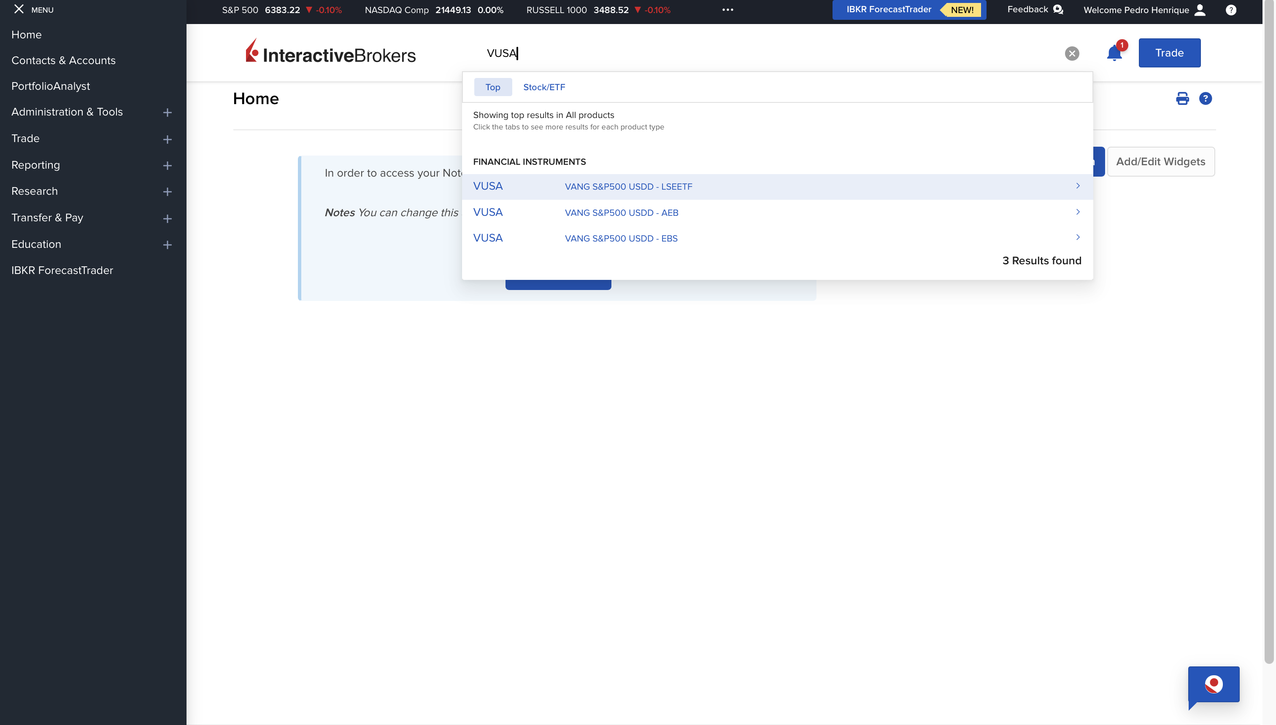Open Home page help icon

pyautogui.click(x=1205, y=99)
